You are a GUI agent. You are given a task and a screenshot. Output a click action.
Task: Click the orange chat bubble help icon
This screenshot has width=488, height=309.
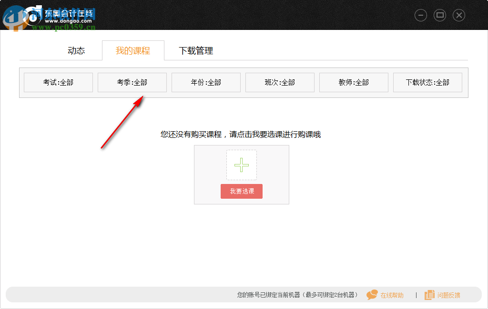[372, 295]
